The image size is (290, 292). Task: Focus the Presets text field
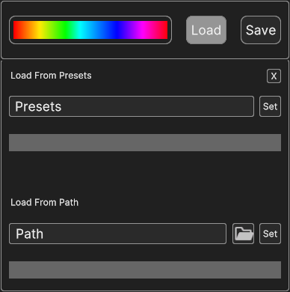pos(132,106)
